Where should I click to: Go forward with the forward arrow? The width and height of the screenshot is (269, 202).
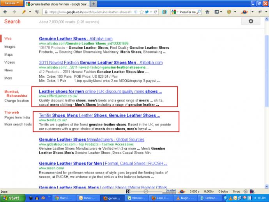click(14, 12)
